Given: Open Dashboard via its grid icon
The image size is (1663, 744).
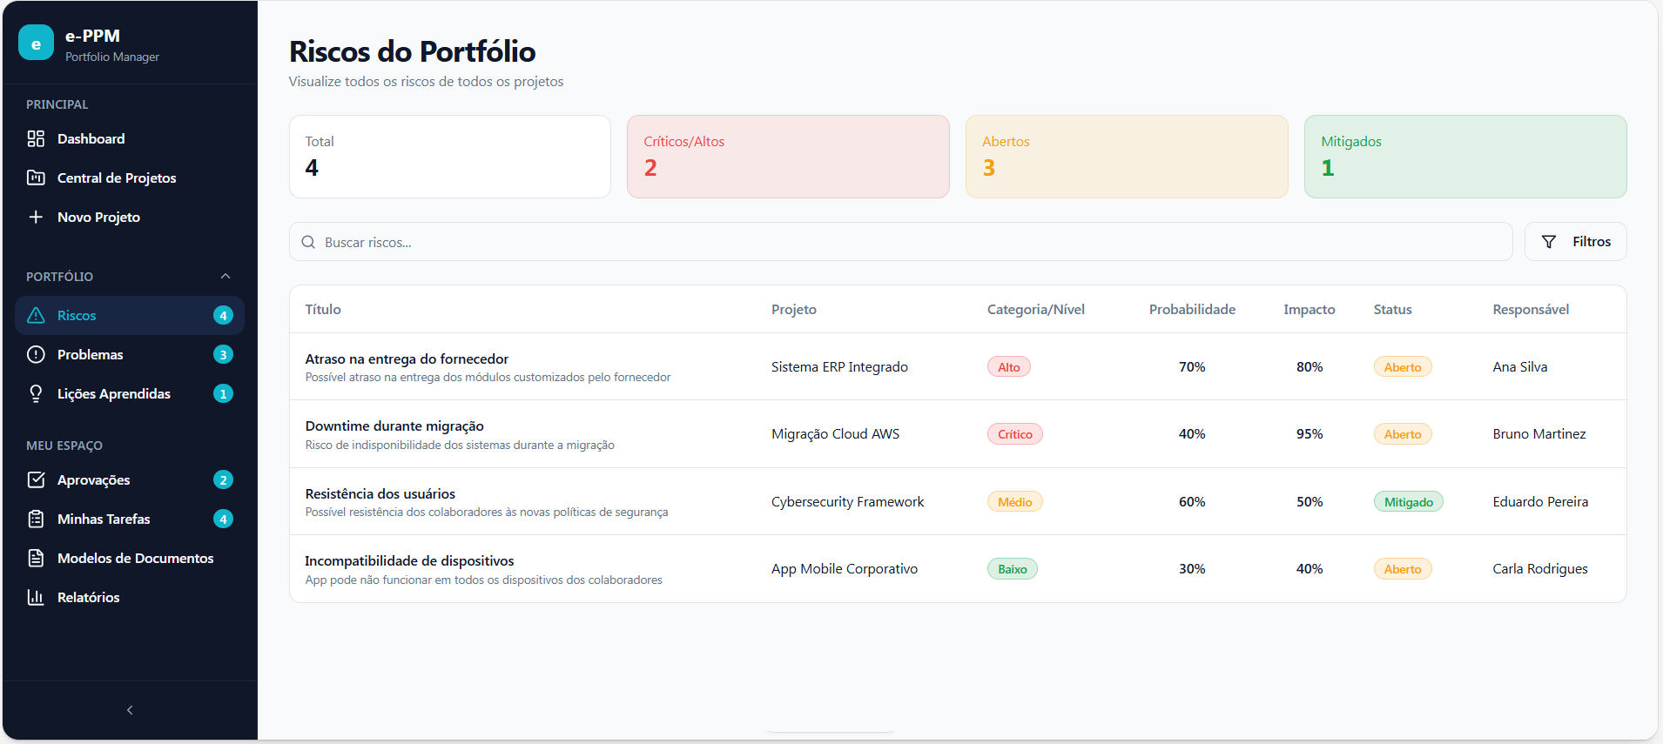Looking at the screenshot, I should (36, 138).
